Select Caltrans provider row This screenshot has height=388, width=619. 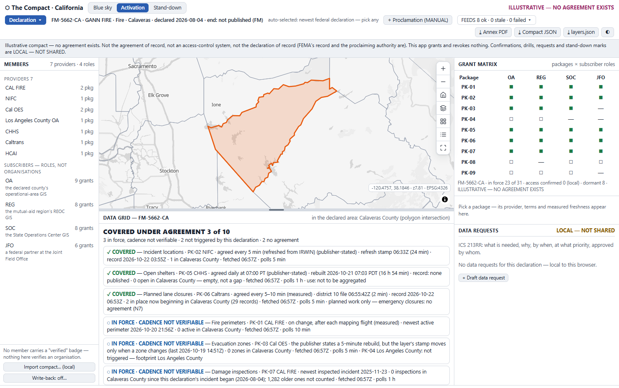(x=50, y=142)
